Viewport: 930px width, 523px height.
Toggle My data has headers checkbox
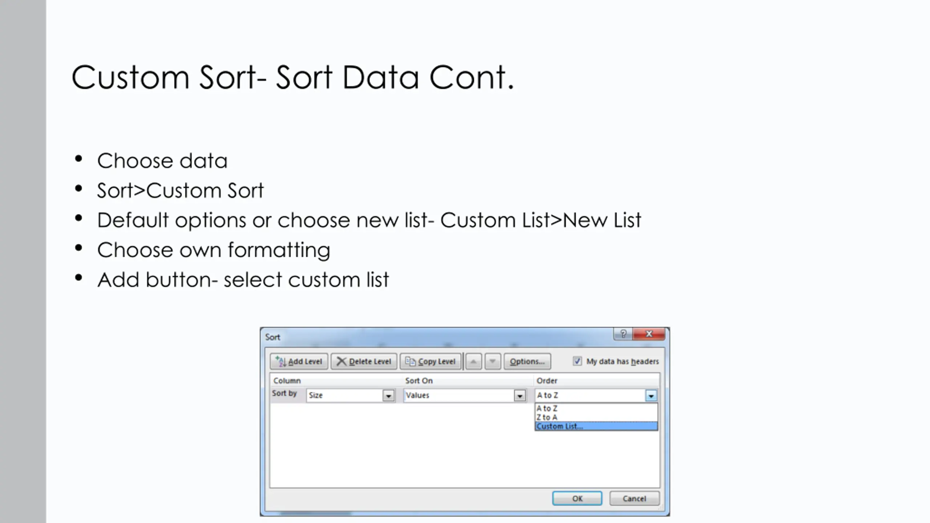(577, 361)
